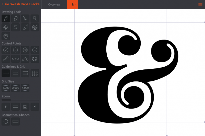205x136 pixels.
Task: Insert a rectangle geometrical shape
Action: [15, 121]
